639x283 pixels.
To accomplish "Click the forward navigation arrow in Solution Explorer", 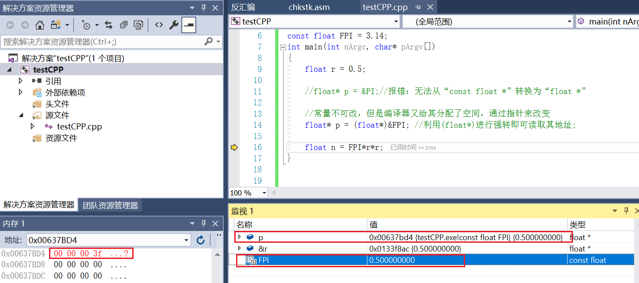I will click(x=25, y=24).
